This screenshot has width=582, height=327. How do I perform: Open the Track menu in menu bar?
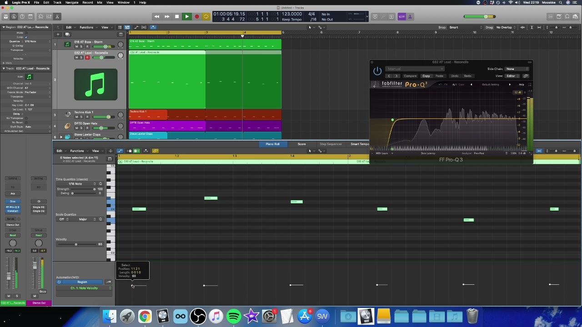57,2
